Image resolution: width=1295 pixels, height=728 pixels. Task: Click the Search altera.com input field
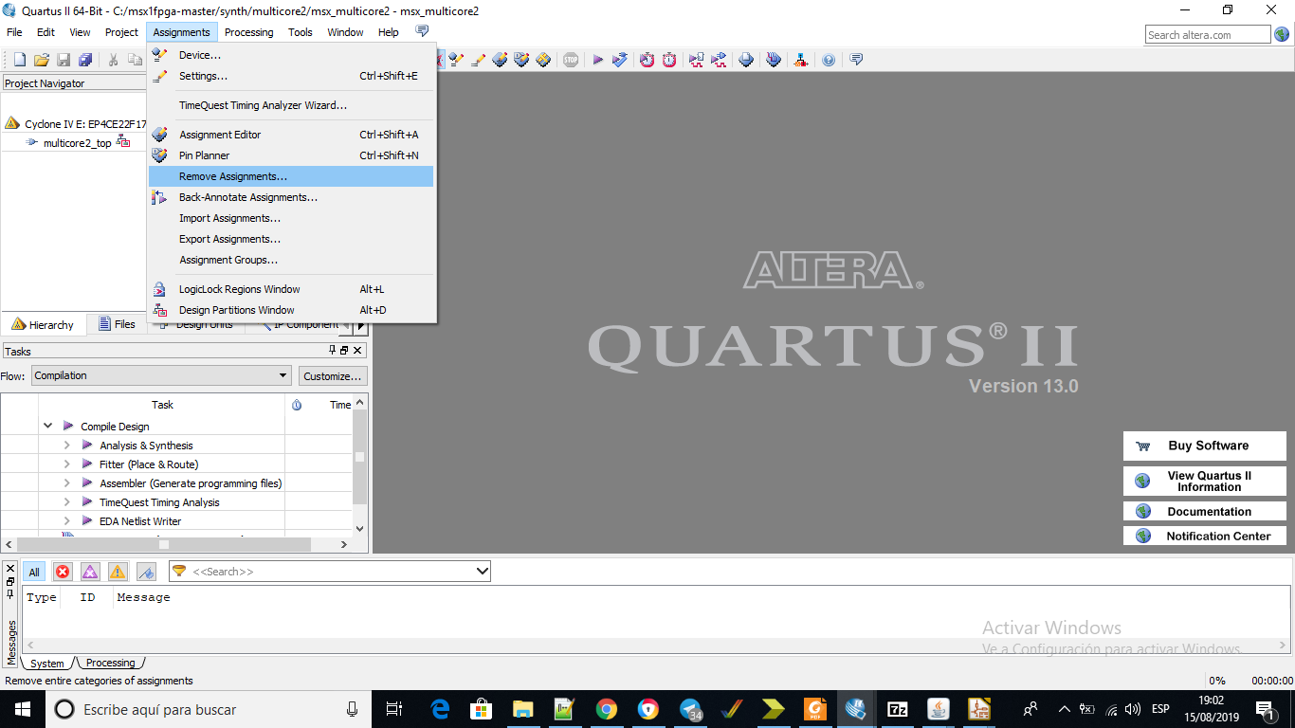coord(1207,35)
